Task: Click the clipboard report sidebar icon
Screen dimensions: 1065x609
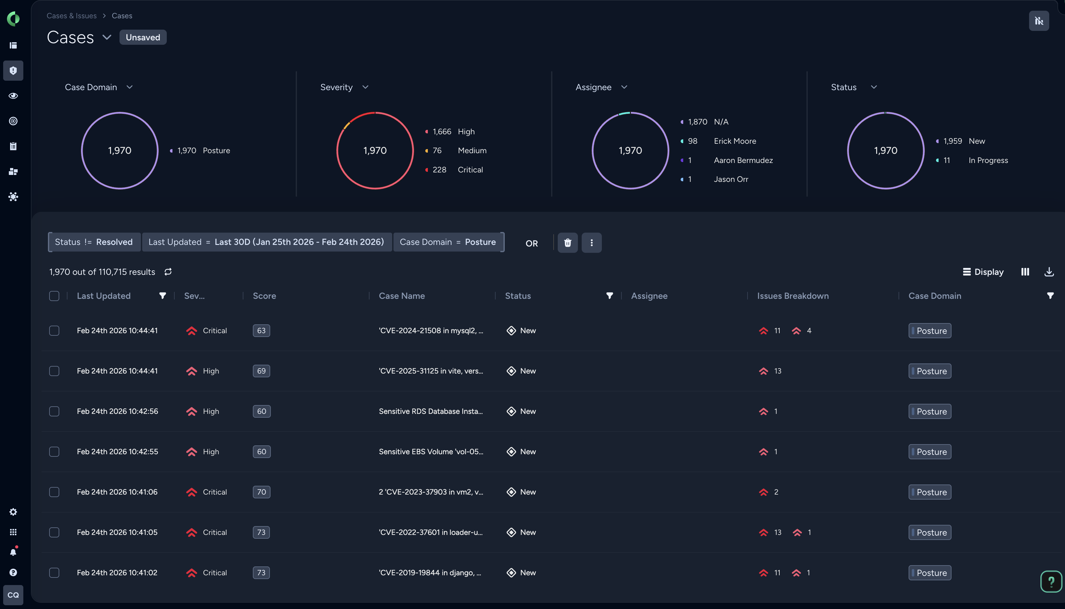Action: (x=13, y=146)
